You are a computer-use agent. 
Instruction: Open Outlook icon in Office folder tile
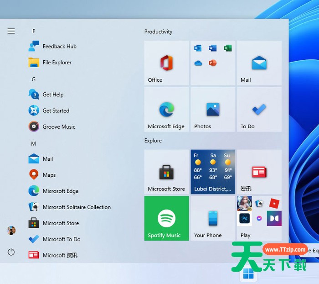[x=198, y=48]
